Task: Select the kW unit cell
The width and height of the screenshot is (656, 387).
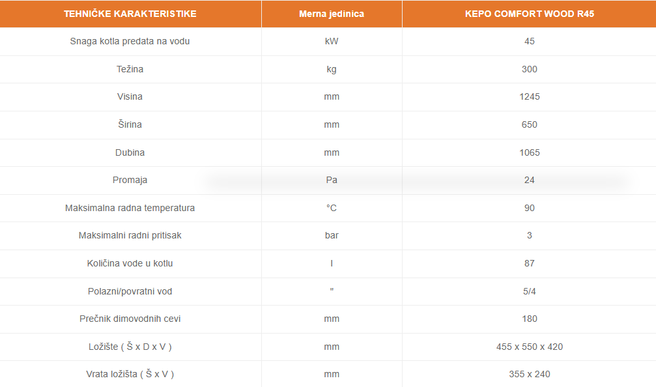Action: click(x=332, y=41)
